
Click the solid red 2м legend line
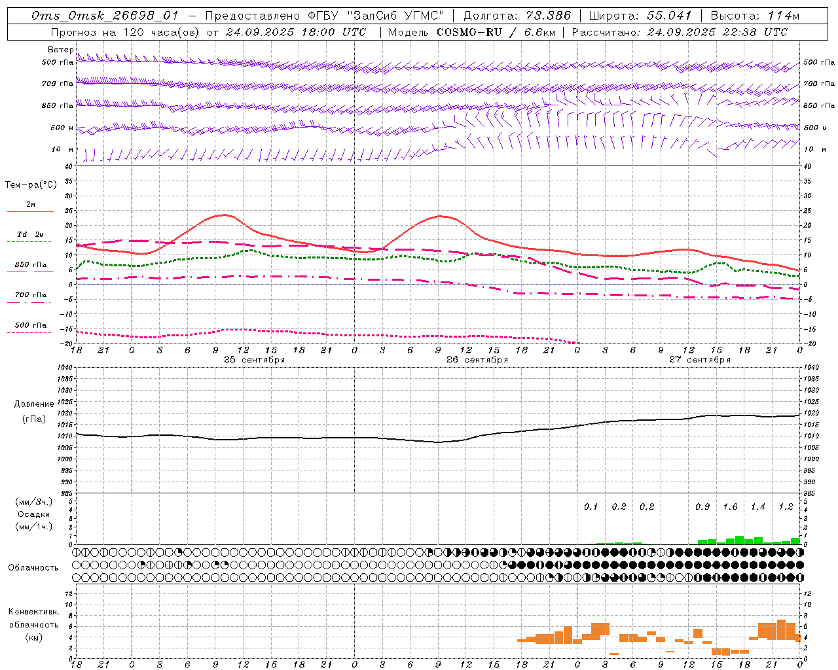coord(30,211)
